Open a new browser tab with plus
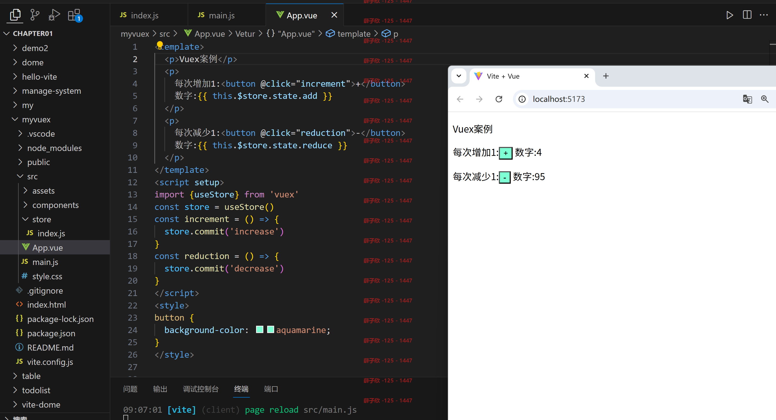This screenshot has height=420, width=776. [606, 76]
